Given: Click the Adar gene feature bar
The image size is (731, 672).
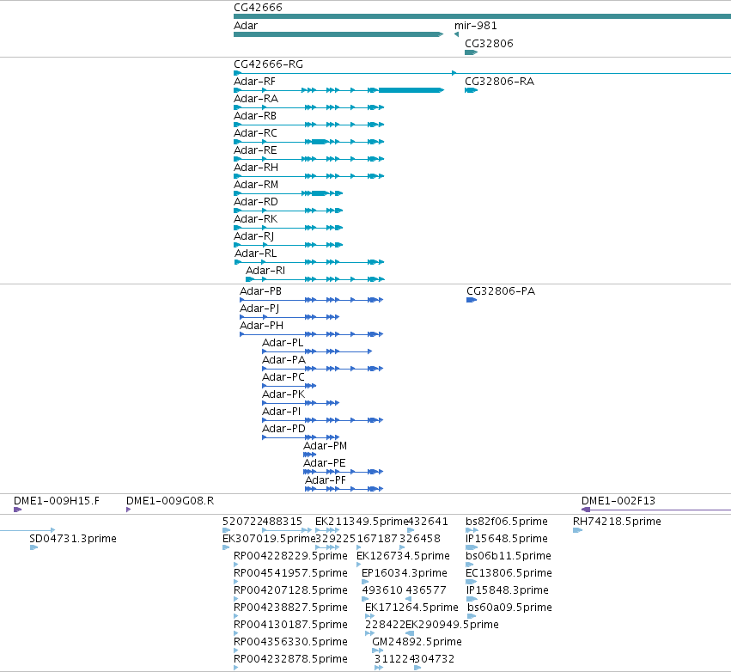Looking at the screenshot, I should (338, 34).
